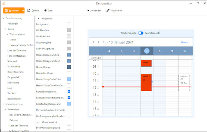
Task: Click the Öffnen toolbar button
Action: pos(33,10)
